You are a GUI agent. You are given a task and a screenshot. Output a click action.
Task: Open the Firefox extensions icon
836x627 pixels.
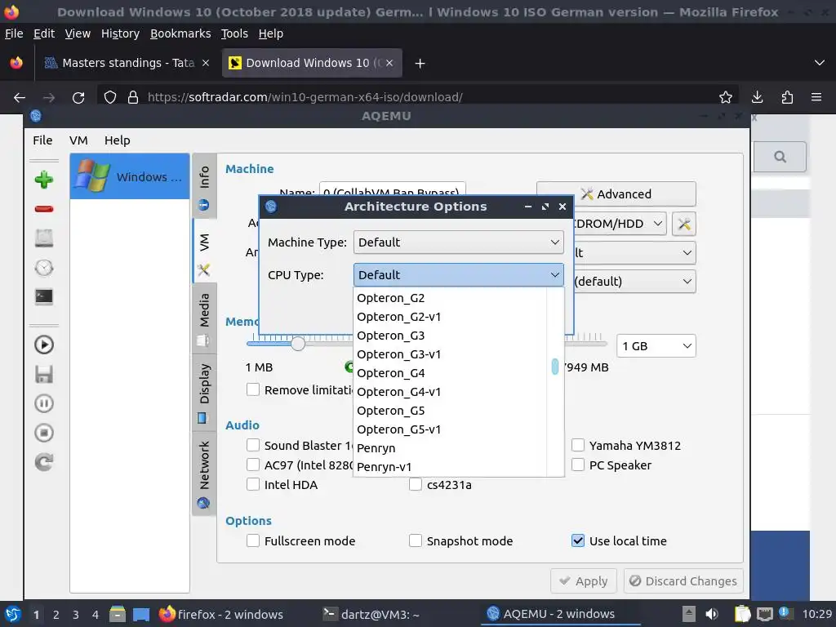(x=787, y=97)
